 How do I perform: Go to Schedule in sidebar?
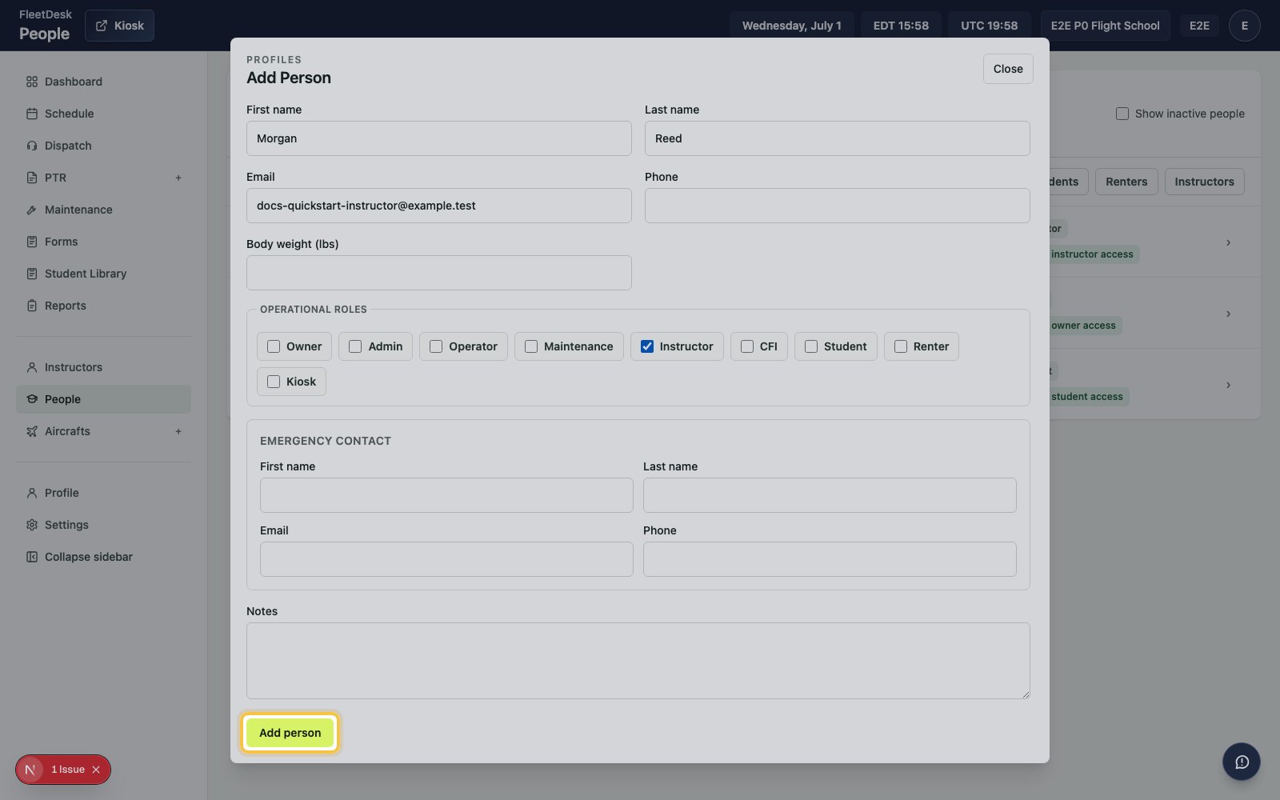coord(103,114)
